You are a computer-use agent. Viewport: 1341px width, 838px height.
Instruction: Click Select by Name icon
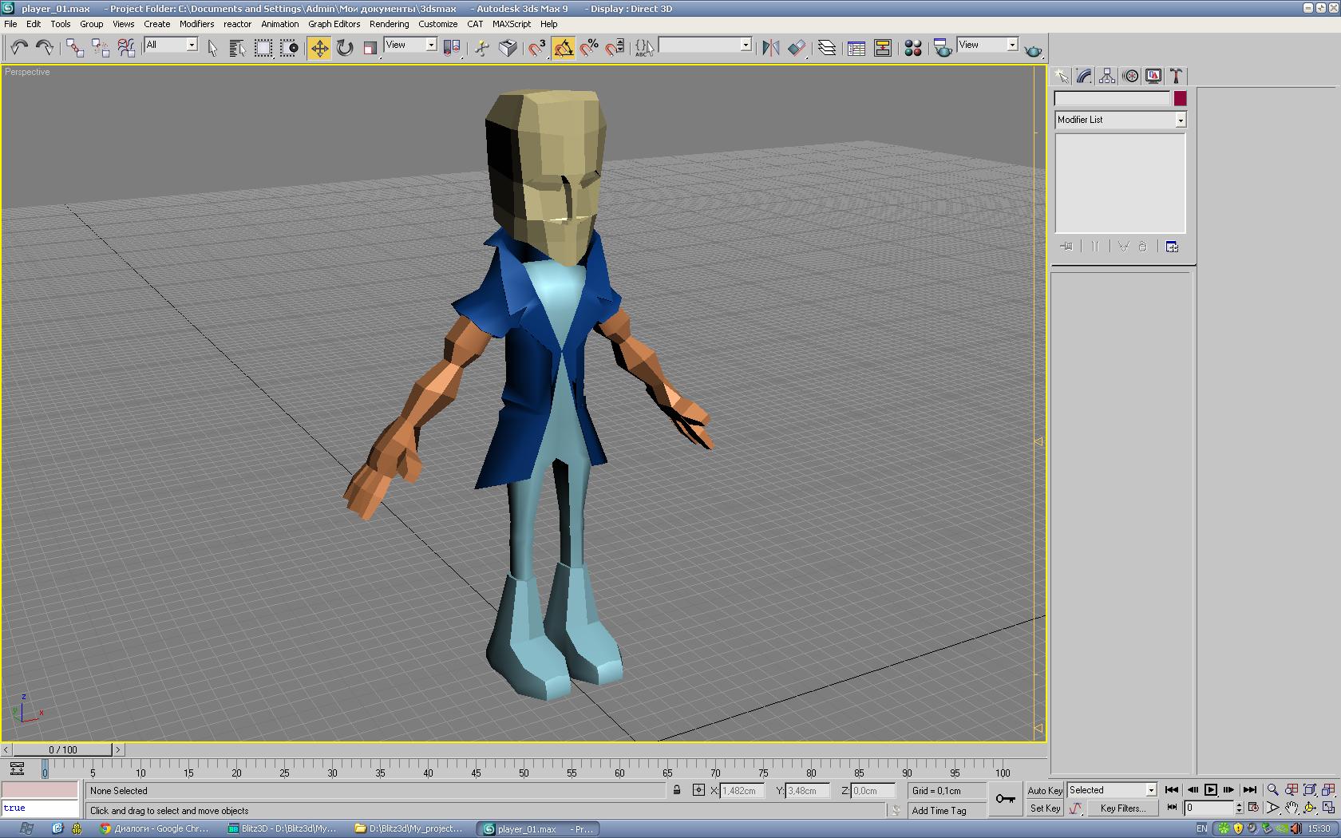pyautogui.click(x=237, y=49)
